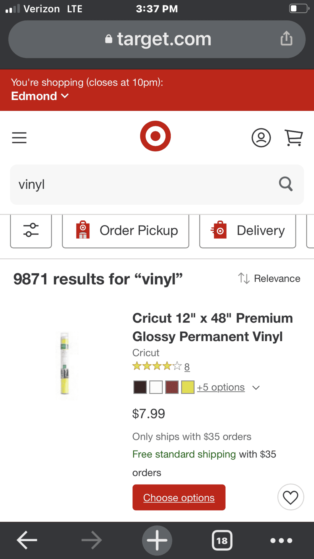The image size is (314, 559).
Task: Toggle the Order Pickup filter
Action: pyautogui.click(x=125, y=230)
